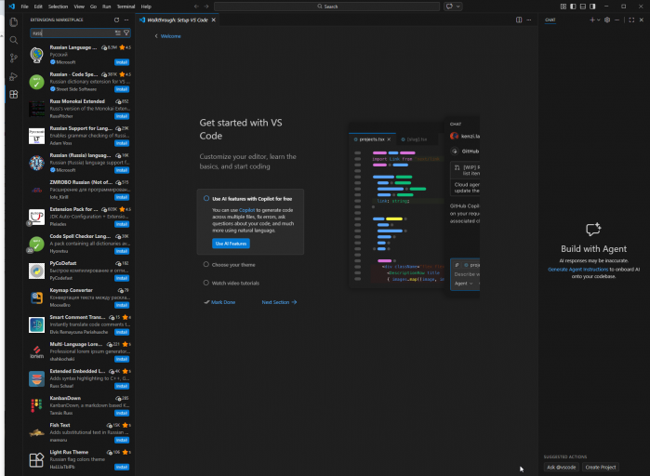Open Run and Debug view
The image size is (650, 476).
pyautogui.click(x=14, y=76)
